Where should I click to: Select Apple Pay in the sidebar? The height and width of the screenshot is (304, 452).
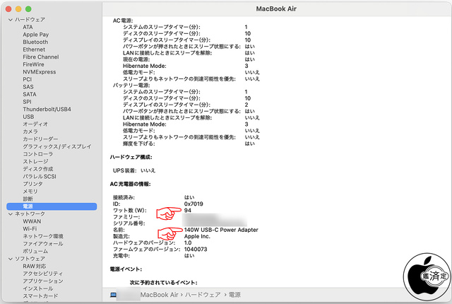click(x=36, y=35)
